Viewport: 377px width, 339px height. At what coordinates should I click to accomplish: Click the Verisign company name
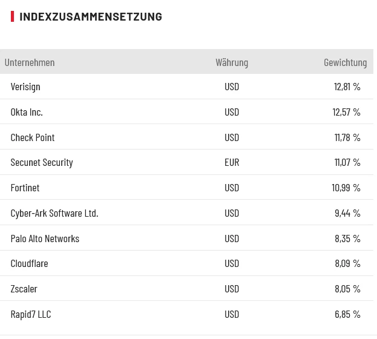25,87
